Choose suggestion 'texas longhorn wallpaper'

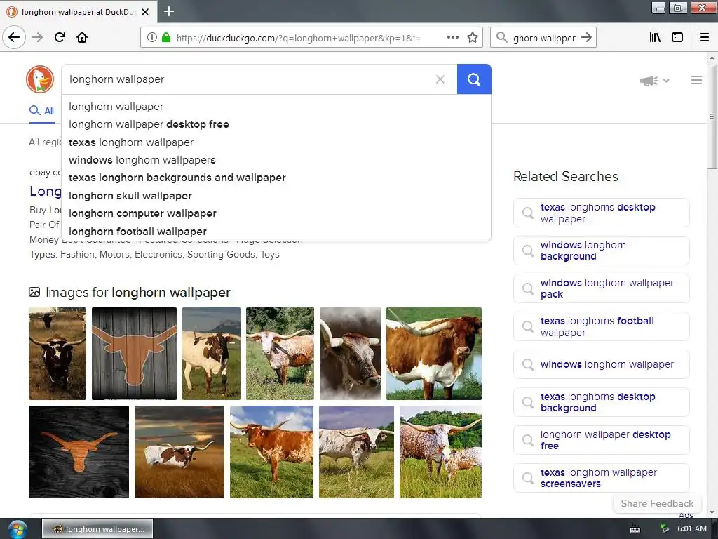click(276, 142)
